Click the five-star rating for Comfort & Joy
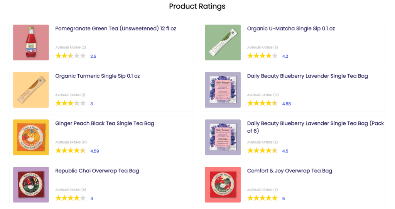 [262, 198]
